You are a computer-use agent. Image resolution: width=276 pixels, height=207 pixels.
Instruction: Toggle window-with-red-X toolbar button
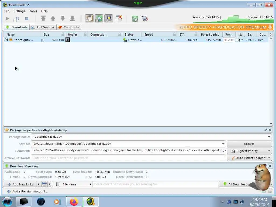coord(119,18)
